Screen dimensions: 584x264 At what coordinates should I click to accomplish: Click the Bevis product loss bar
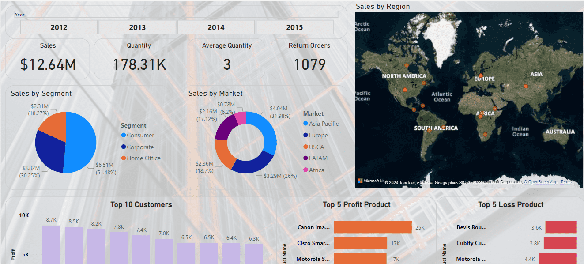(x=561, y=227)
